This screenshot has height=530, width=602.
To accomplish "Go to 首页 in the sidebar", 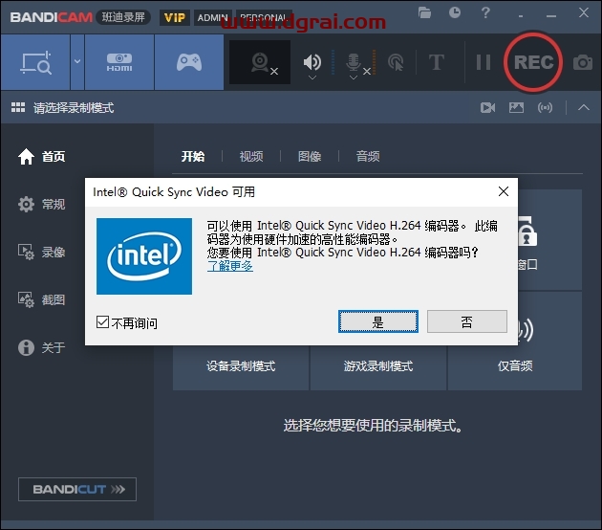I will pos(41,157).
